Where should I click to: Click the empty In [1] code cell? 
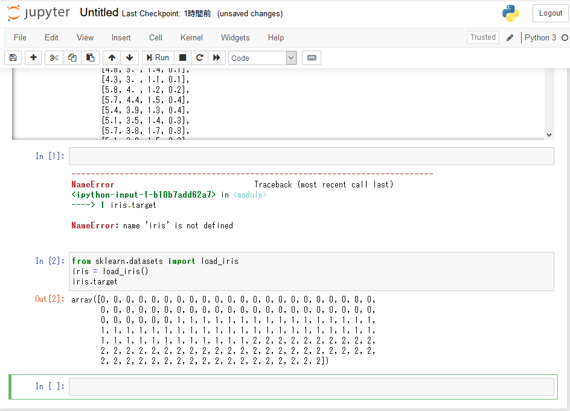(x=312, y=156)
